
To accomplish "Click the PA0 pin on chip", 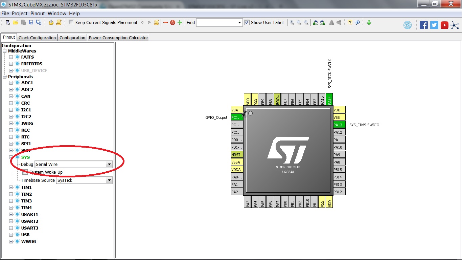I will (237, 177).
